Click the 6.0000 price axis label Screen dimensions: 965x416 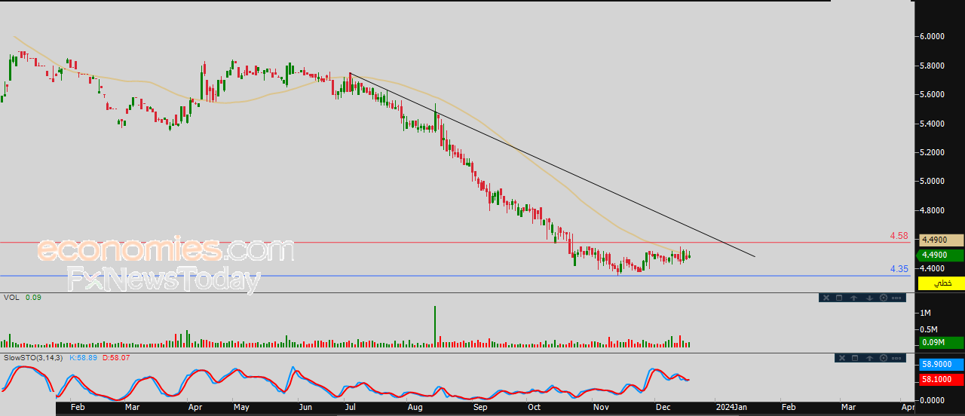click(933, 36)
